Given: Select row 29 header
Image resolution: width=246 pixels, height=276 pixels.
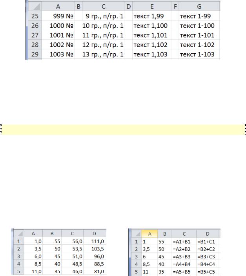Looking at the screenshot, I should pos(35,54).
